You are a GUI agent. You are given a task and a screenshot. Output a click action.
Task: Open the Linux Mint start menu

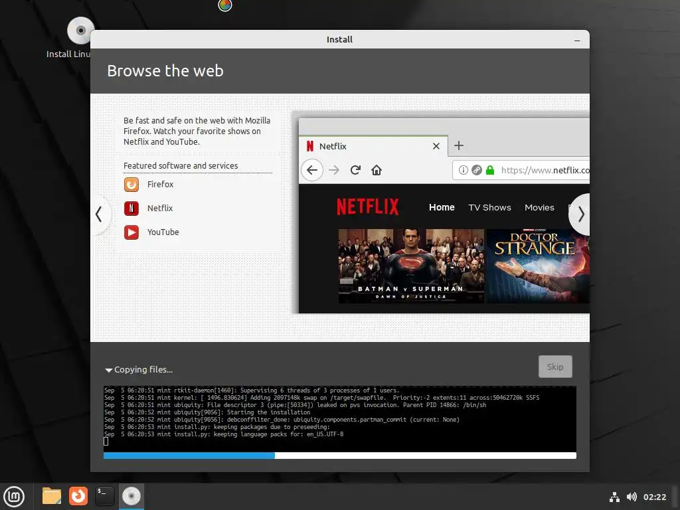click(14, 497)
